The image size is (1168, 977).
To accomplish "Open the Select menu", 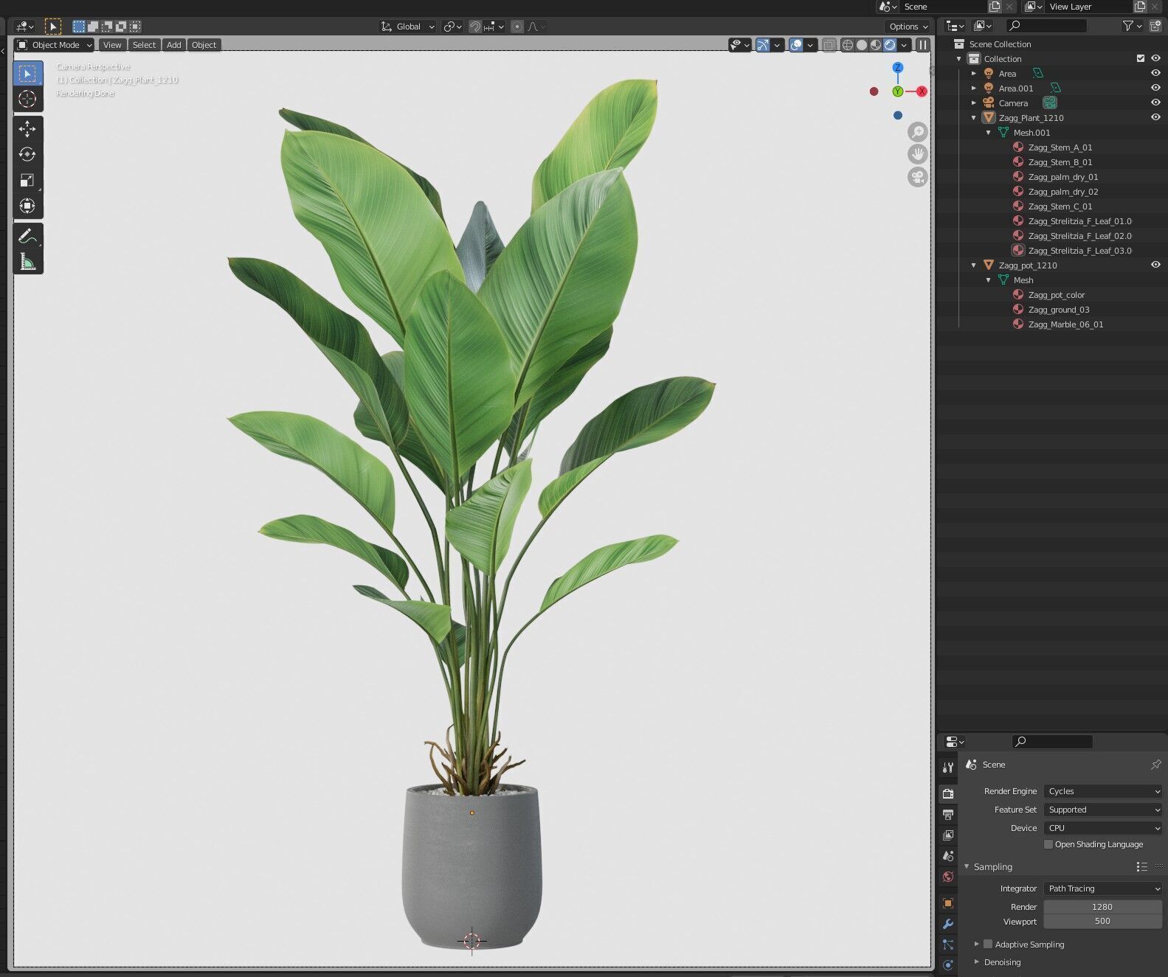I will pos(144,45).
